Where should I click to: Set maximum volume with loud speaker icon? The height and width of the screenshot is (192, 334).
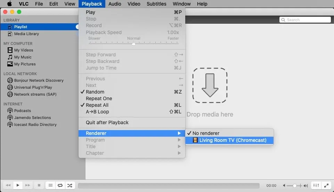pos(306,186)
